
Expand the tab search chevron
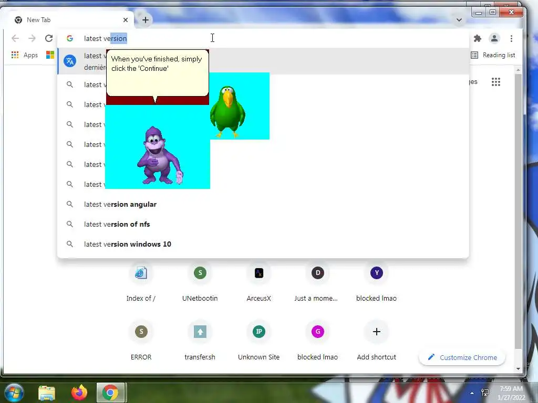point(459,20)
